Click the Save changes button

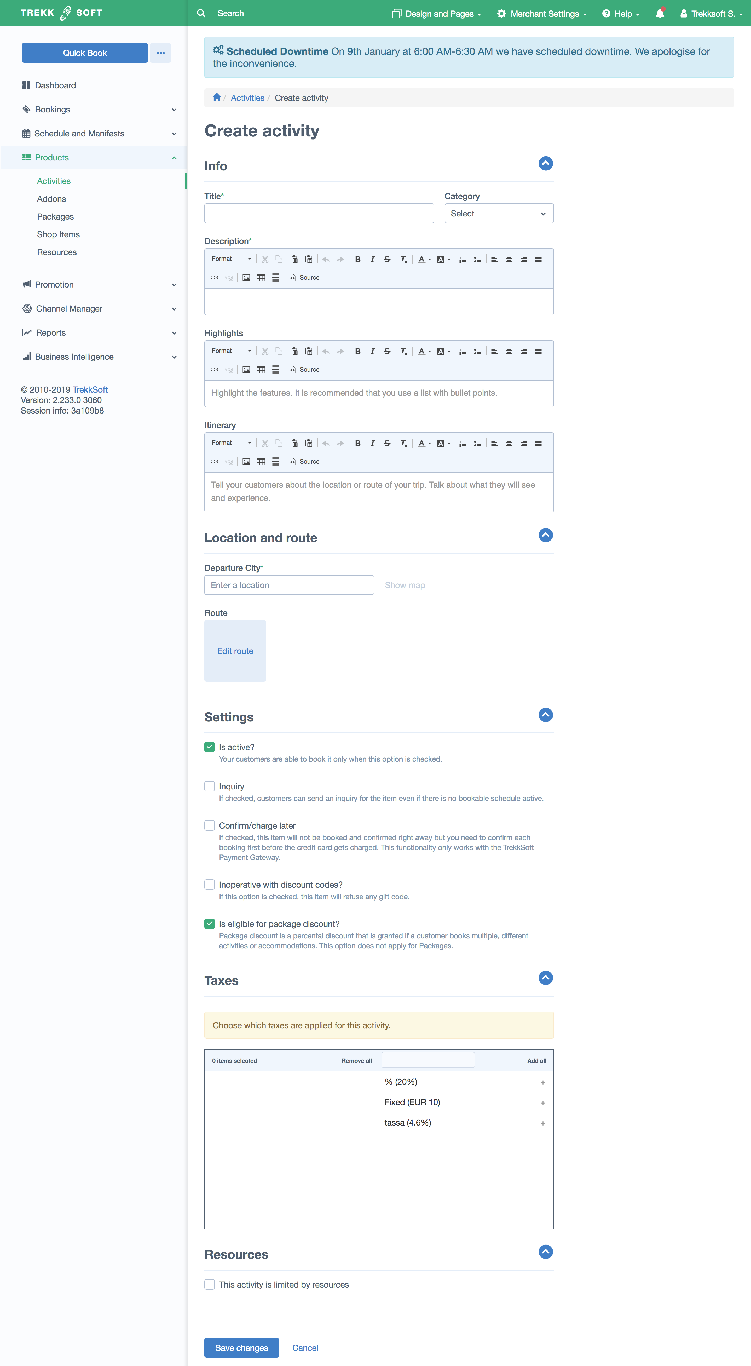[242, 1347]
